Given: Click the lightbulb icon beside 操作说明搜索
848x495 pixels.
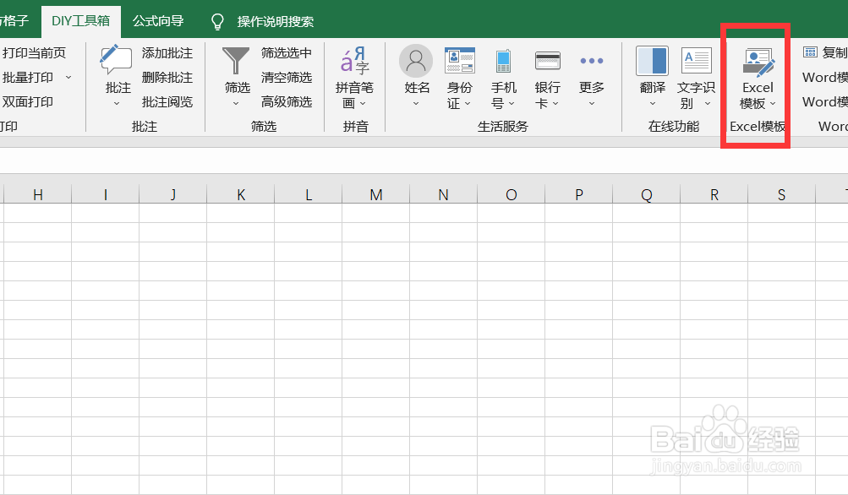Looking at the screenshot, I should 217,22.
